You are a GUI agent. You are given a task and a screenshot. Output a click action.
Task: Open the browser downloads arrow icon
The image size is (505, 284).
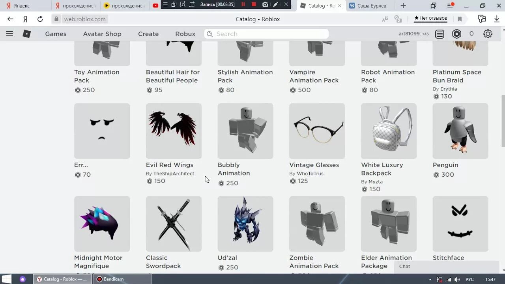click(x=497, y=19)
